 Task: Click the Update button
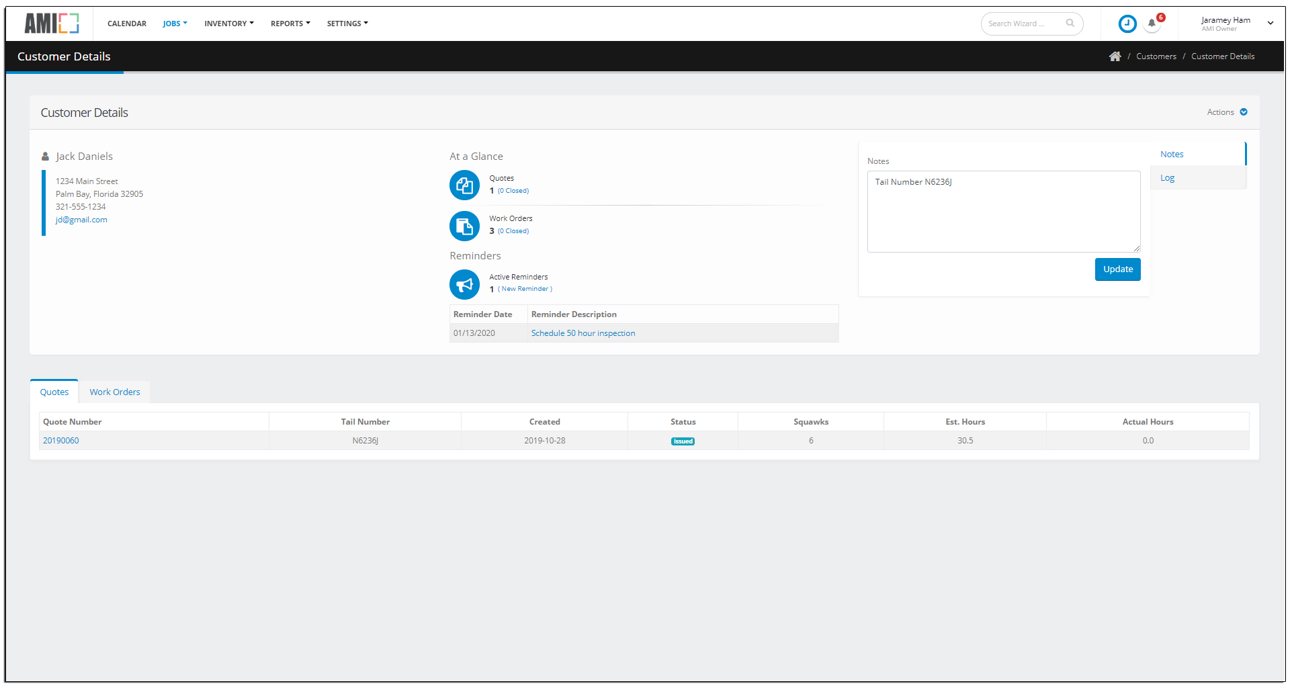(x=1117, y=269)
